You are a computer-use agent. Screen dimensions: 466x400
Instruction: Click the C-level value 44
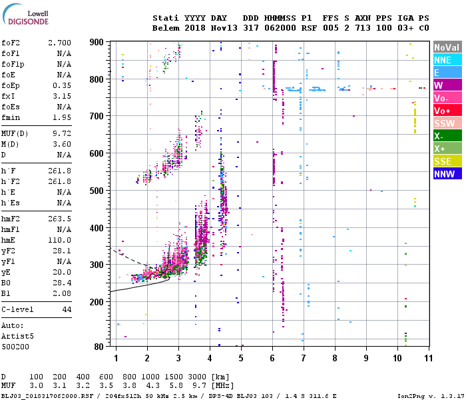[x=67, y=310]
